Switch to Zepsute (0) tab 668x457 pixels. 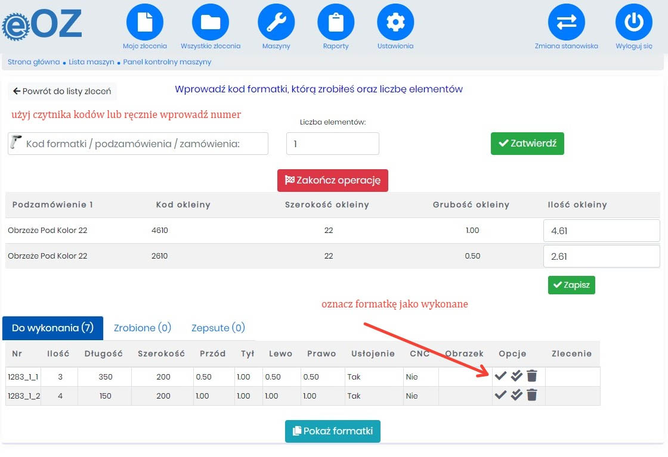coord(218,328)
